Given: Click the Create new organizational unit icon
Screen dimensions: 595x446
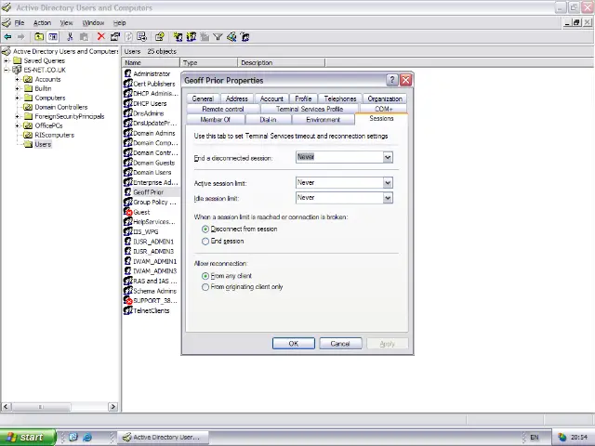Looking at the screenshot, I should 205,37.
